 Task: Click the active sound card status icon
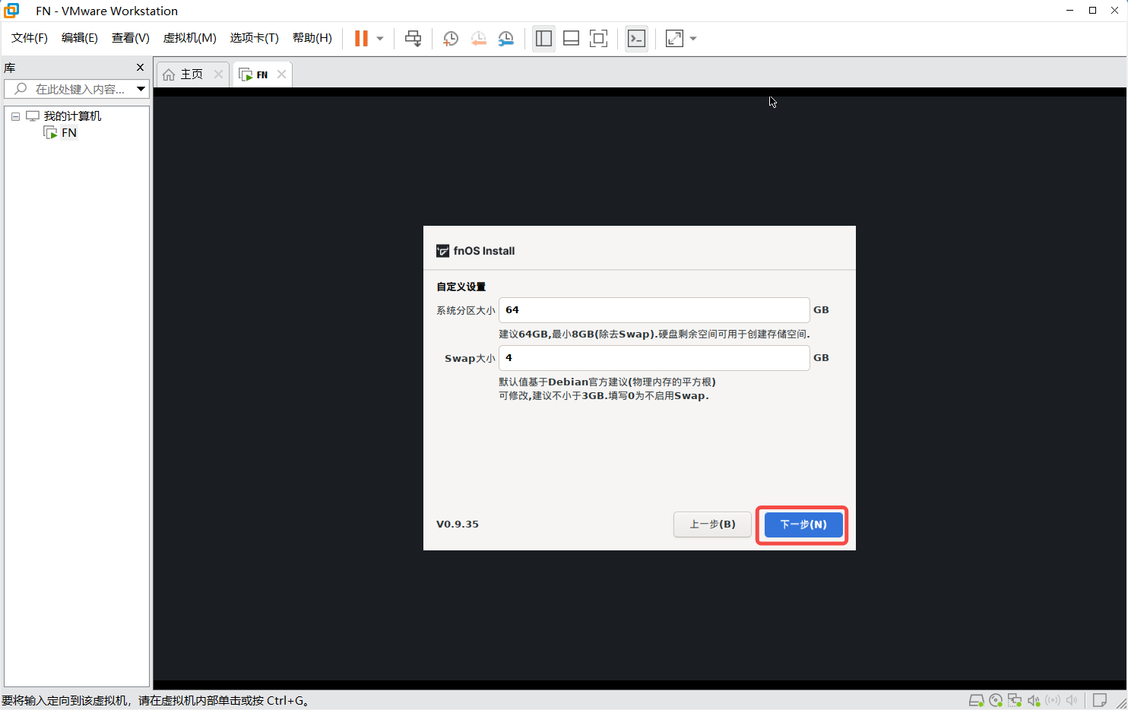tap(1033, 700)
